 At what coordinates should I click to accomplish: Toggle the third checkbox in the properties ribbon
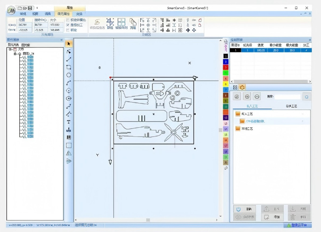click(67, 30)
